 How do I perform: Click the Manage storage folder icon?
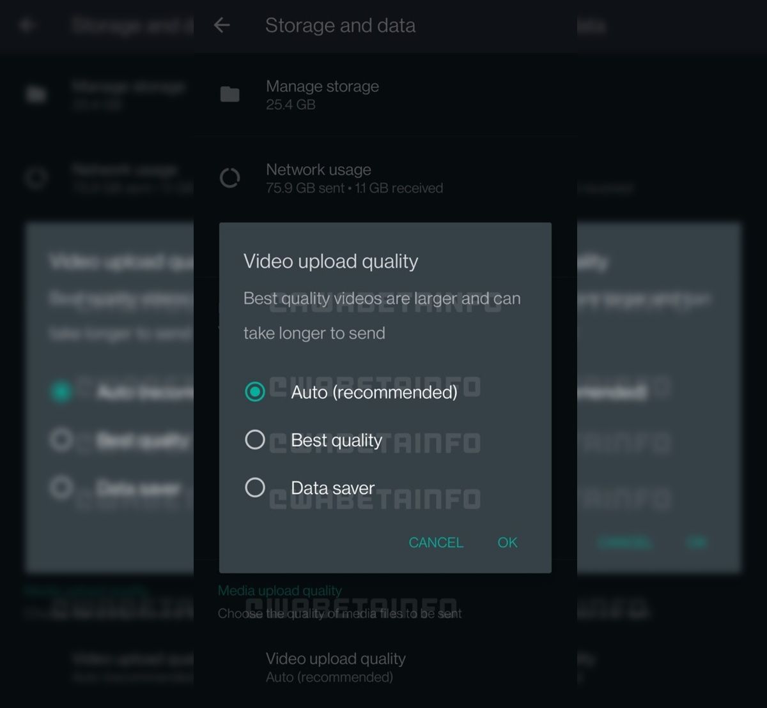tap(230, 94)
